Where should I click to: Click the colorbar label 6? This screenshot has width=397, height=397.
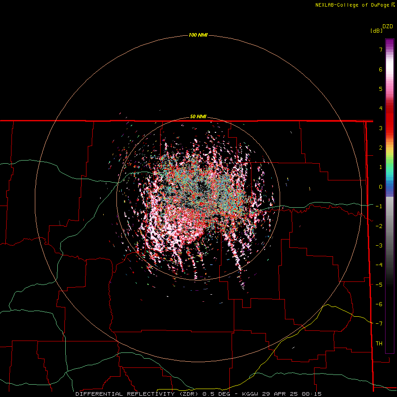tap(381, 69)
